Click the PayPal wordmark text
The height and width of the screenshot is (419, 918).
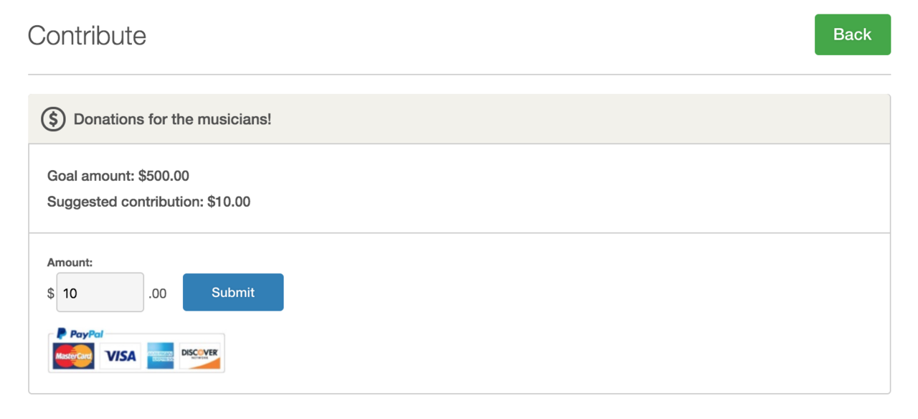pos(87,334)
